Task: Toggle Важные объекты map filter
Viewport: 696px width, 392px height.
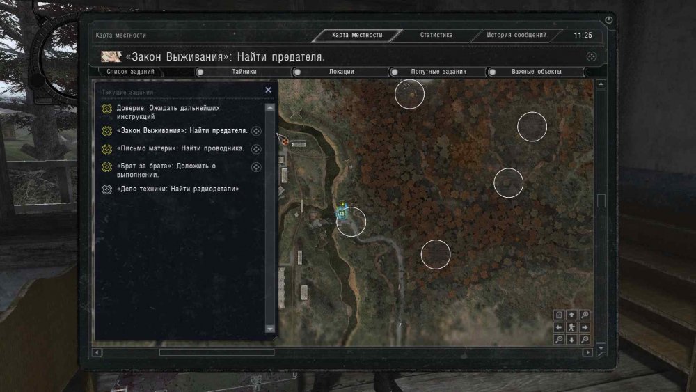Action: [536, 72]
